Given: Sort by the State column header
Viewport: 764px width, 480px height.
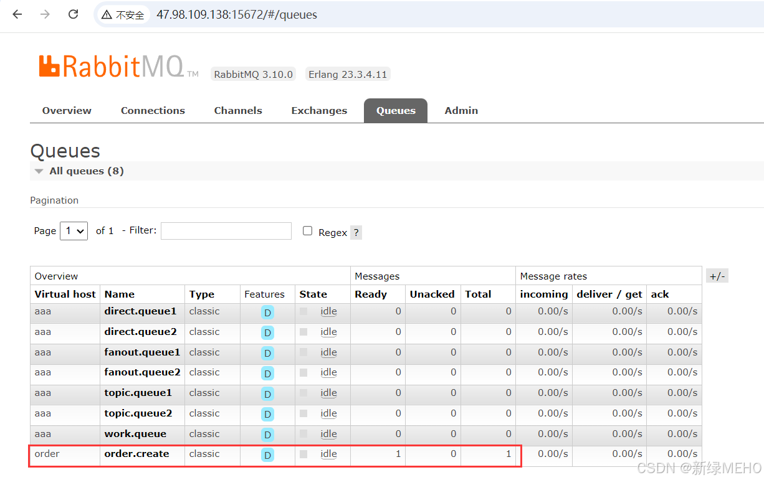Looking at the screenshot, I should (x=313, y=294).
